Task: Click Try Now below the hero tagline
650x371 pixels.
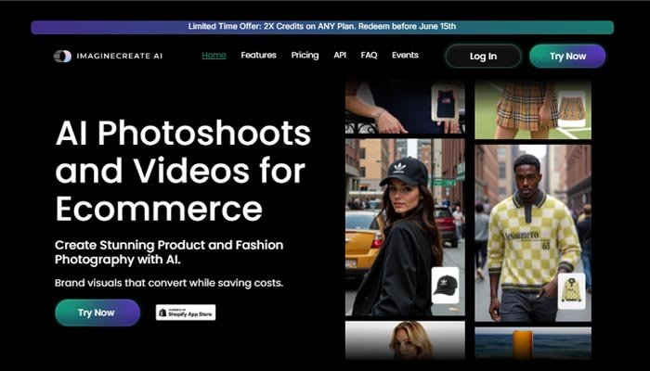Action: [97, 313]
